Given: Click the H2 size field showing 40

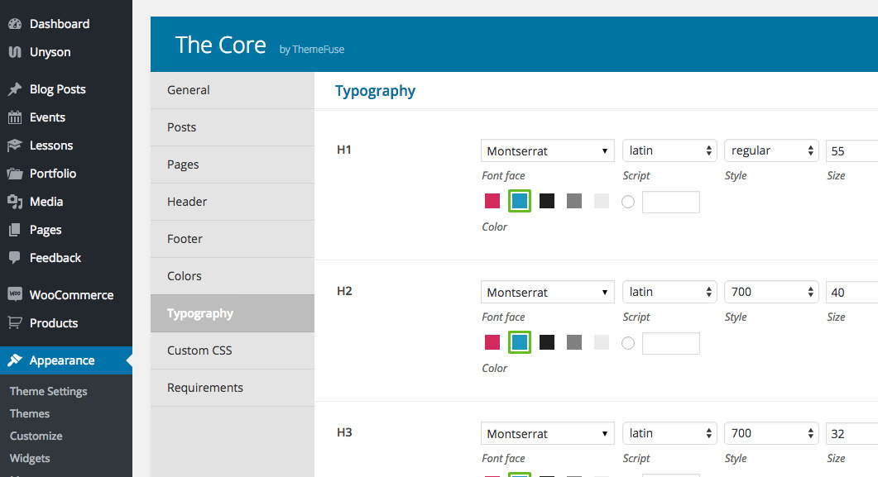Looking at the screenshot, I should (x=852, y=293).
